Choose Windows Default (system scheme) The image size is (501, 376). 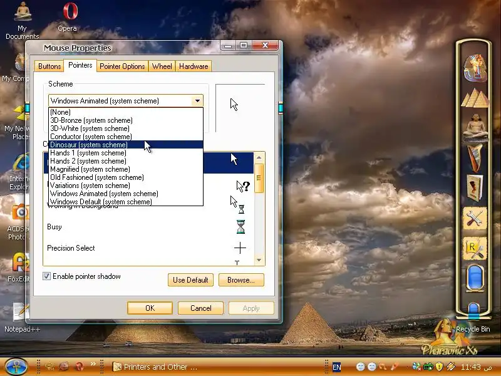pos(126,202)
